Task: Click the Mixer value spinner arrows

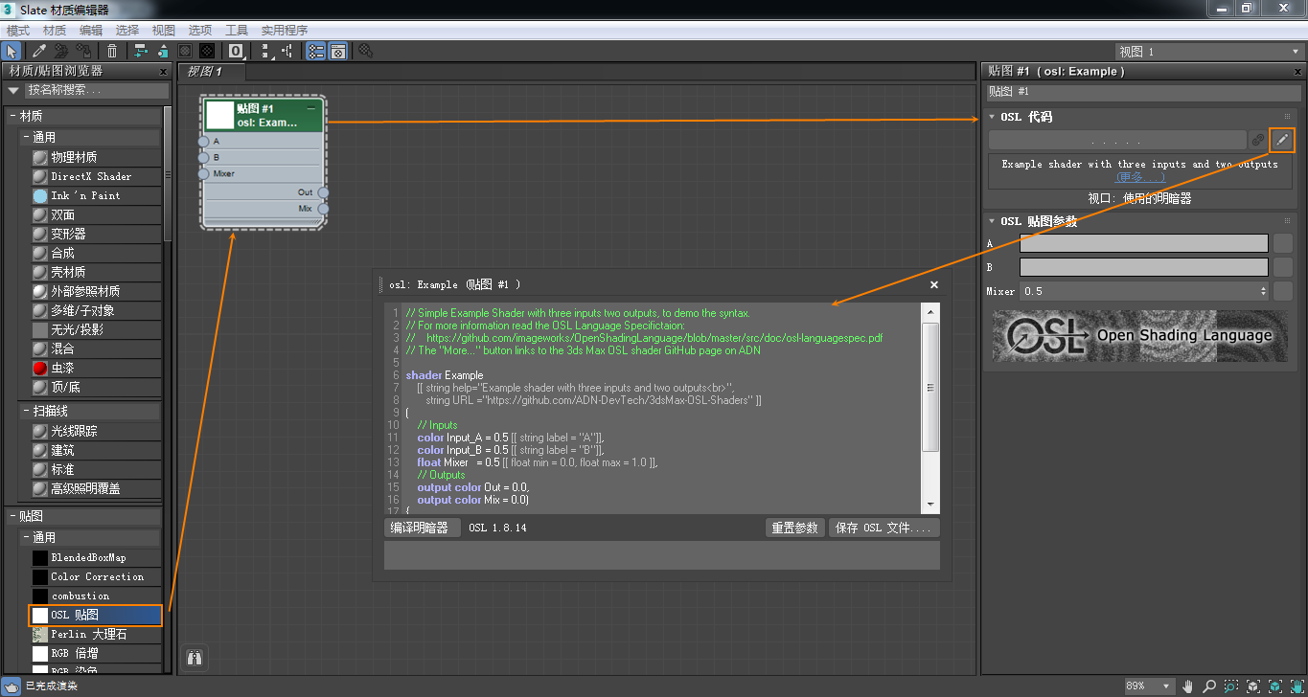Action: point(1263,291)
